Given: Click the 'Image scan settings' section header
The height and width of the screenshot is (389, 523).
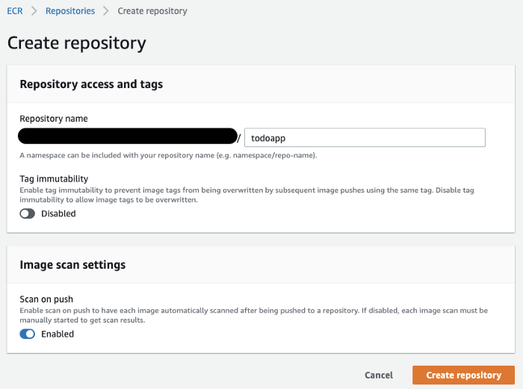Looking at the screenshot, I should click(72, 264).
